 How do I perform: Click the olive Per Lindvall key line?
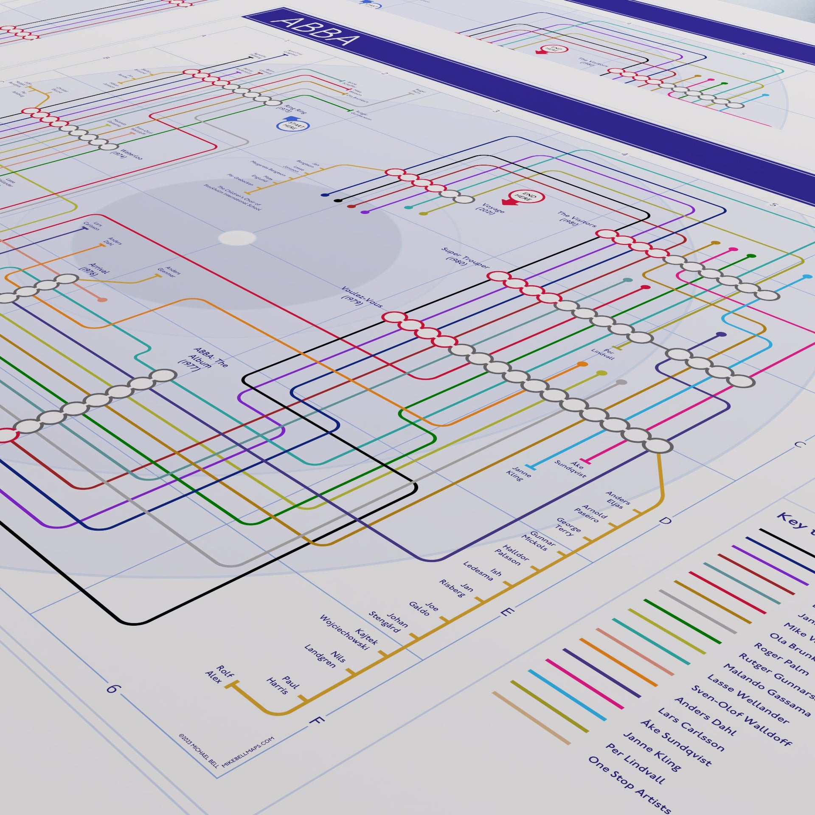click(x=550, y=706)
